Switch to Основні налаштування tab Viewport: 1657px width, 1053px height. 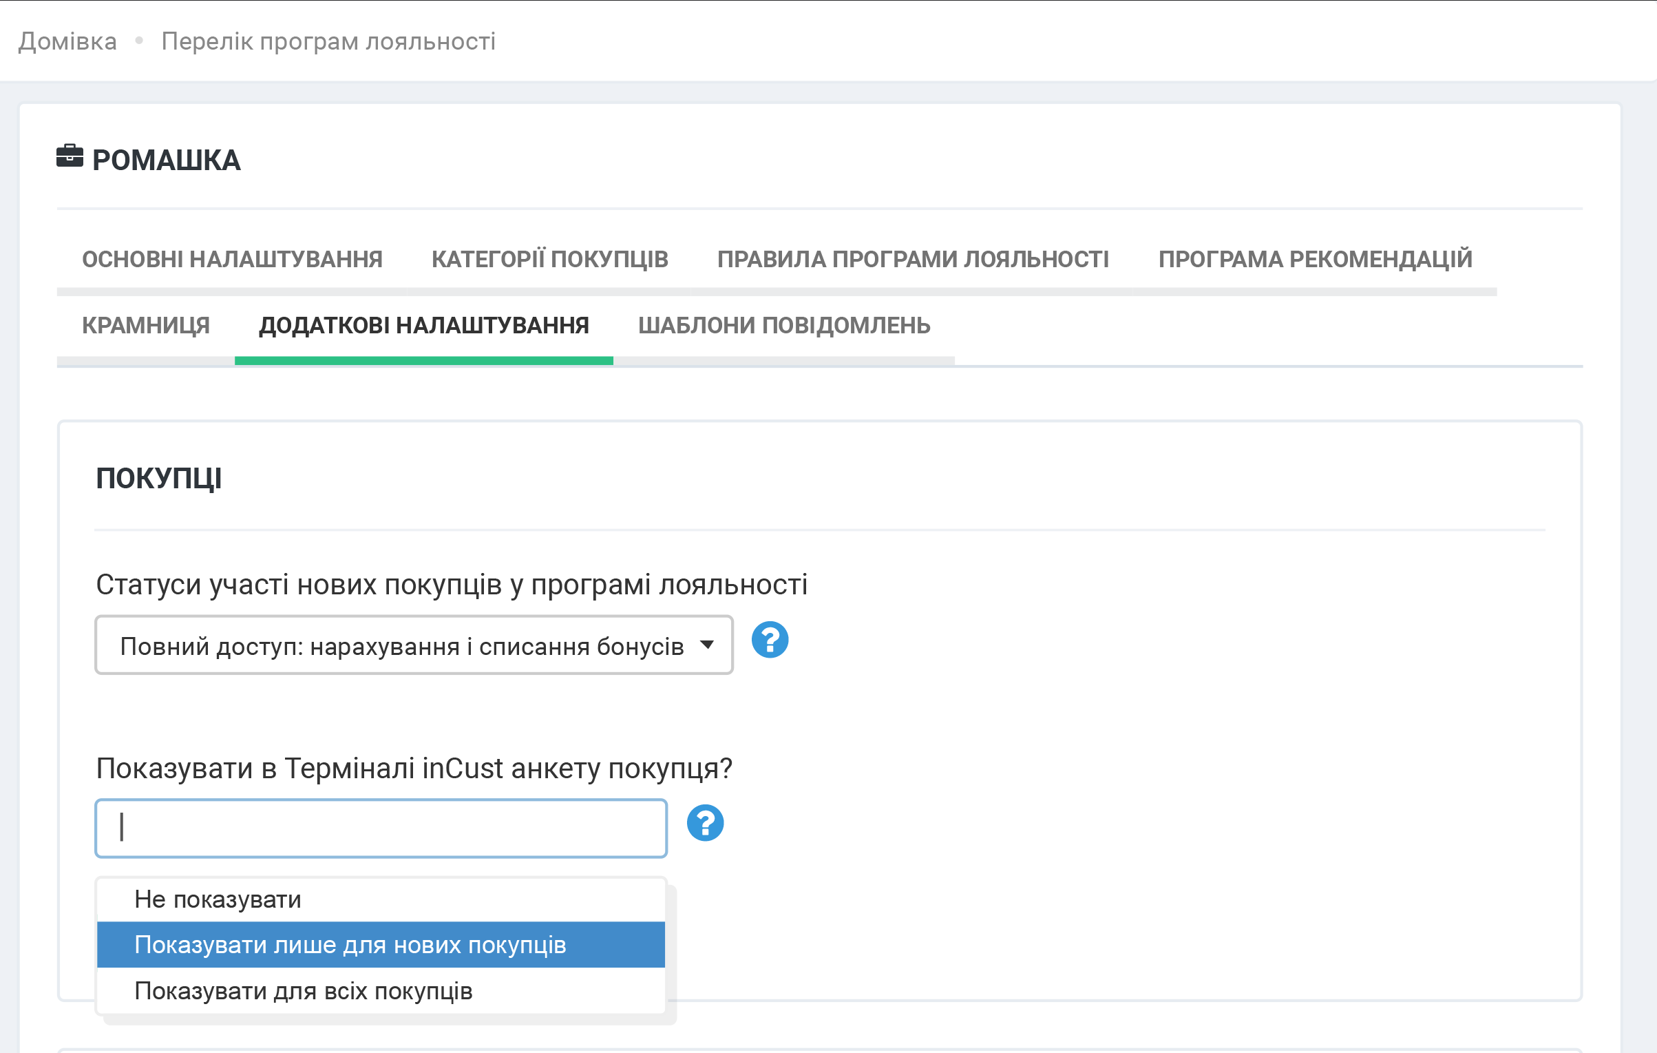click(x=232, y=259)
